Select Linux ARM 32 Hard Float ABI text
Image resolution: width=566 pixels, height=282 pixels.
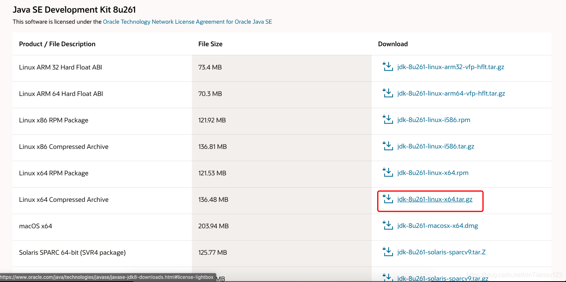pos(60,67)
